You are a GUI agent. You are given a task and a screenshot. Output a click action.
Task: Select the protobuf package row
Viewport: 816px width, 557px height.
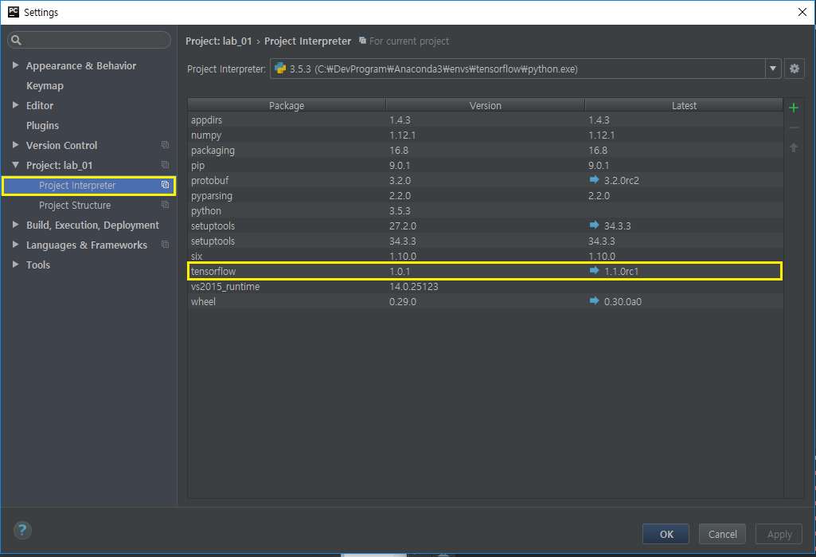click(x=485, y=180)
